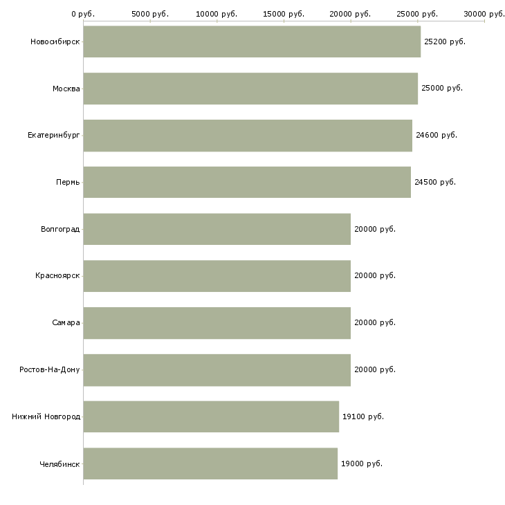Select the Москва bar
505x505 pixels.
[x=250, y=89]
